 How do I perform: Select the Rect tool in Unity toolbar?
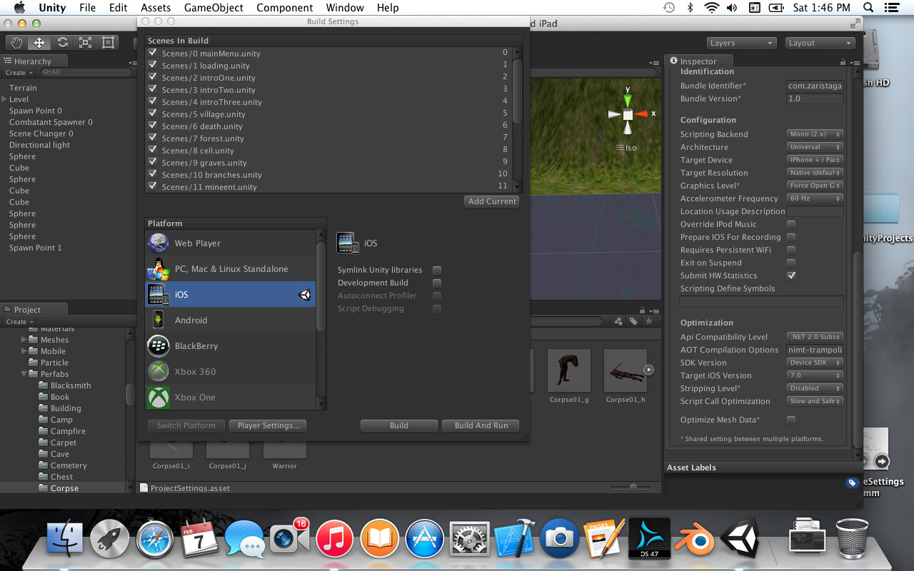click(108, 43)
